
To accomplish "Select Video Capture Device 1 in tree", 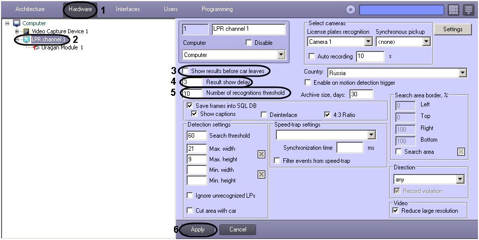I will pyautogui.click(x=60, y=31).
